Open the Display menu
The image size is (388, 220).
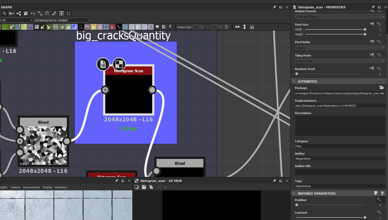pyautogui.click(x=47, y=187)
